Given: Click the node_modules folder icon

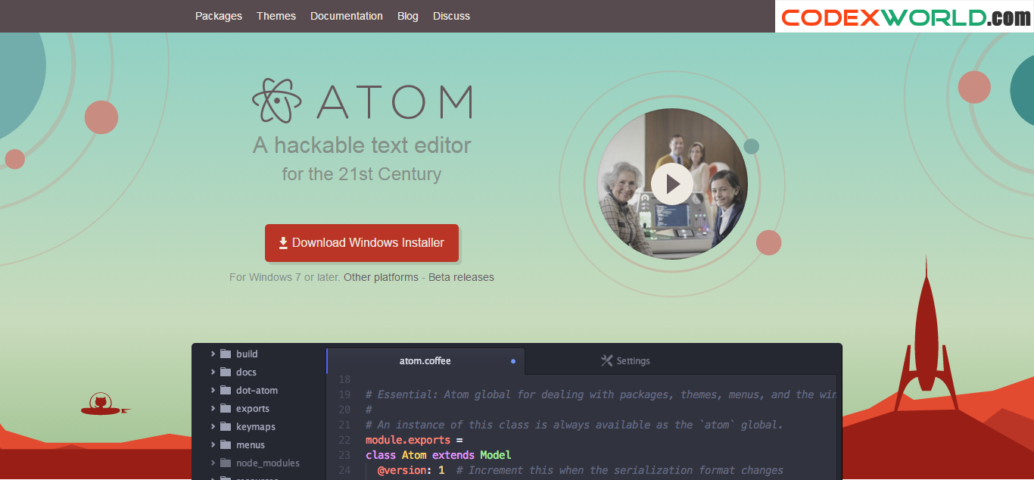Looking at the screenshot, I should click(226, 463).
